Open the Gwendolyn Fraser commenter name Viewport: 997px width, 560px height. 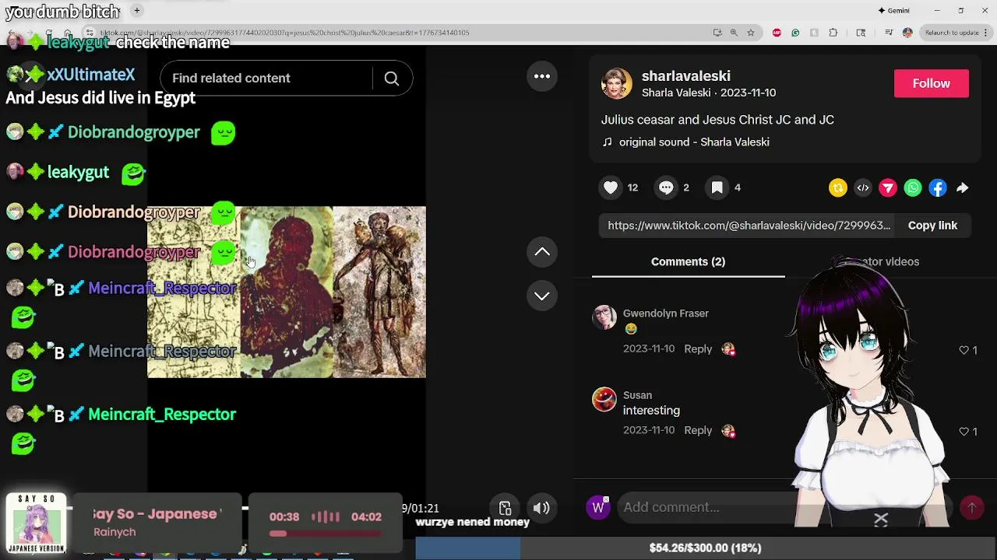665,313
